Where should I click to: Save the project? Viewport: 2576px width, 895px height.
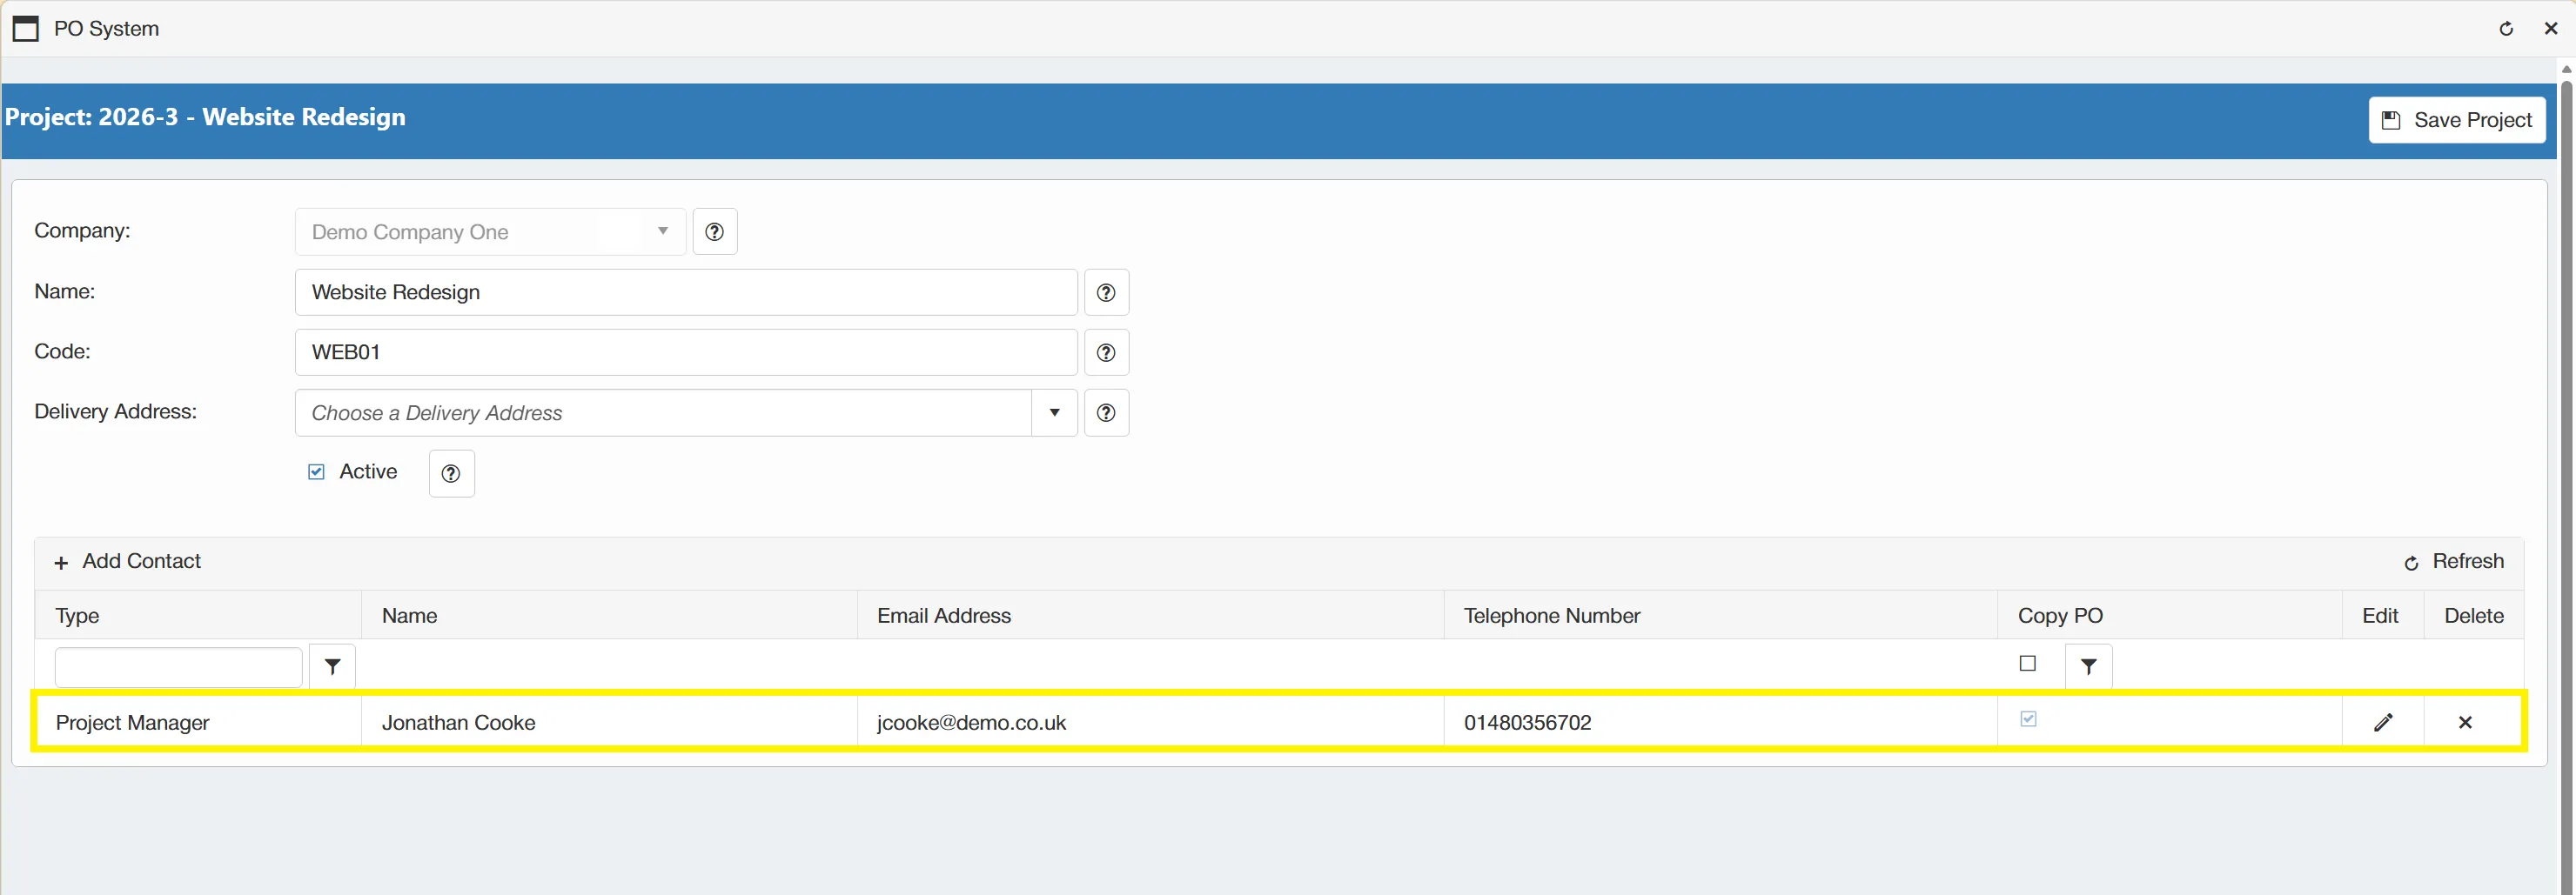[x=2456, y=120]
